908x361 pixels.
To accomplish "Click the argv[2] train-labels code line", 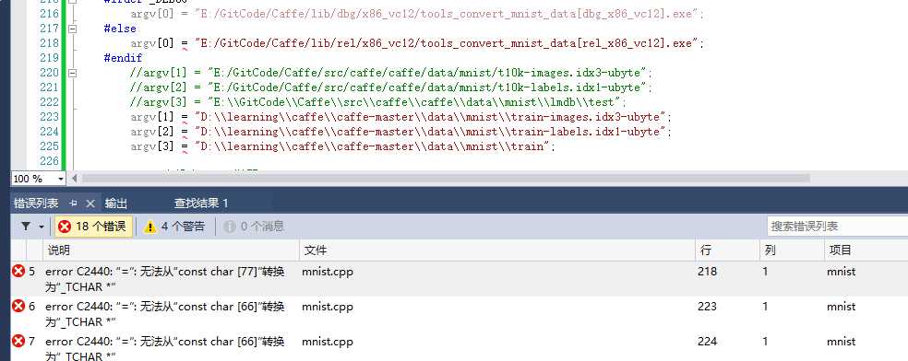I will tap(400, 133).
